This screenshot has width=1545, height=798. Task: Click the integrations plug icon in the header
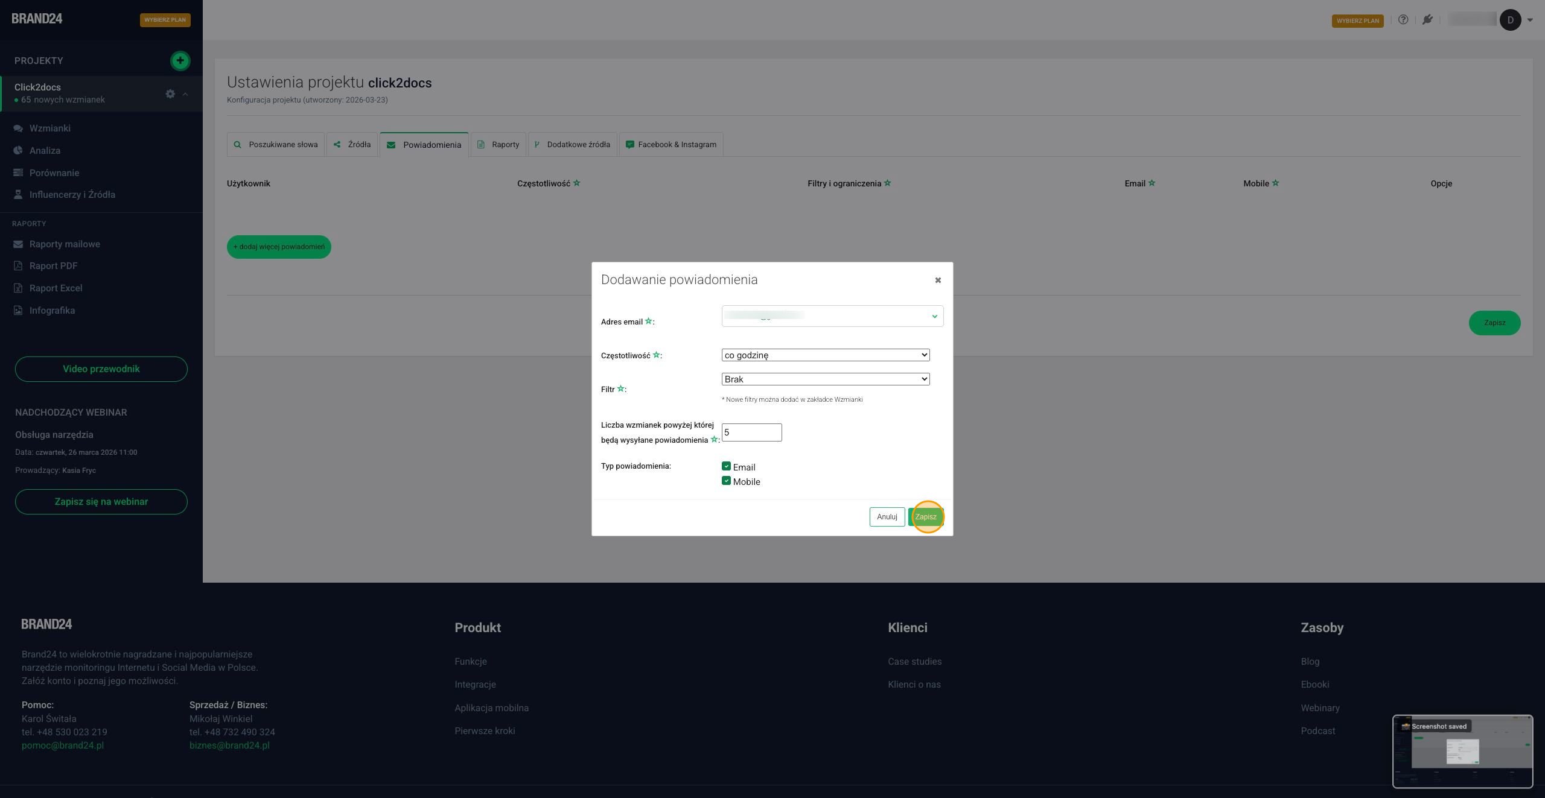pos(1427,20)
